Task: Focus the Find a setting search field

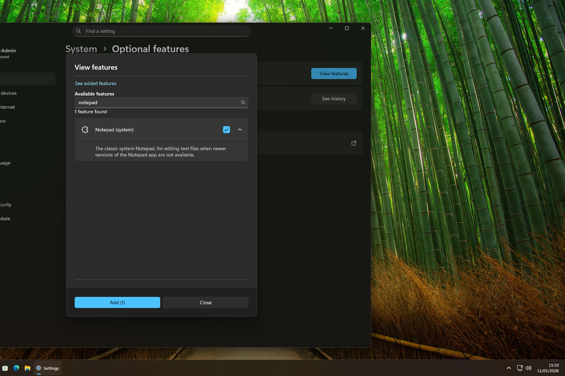Action: point(161,31)
